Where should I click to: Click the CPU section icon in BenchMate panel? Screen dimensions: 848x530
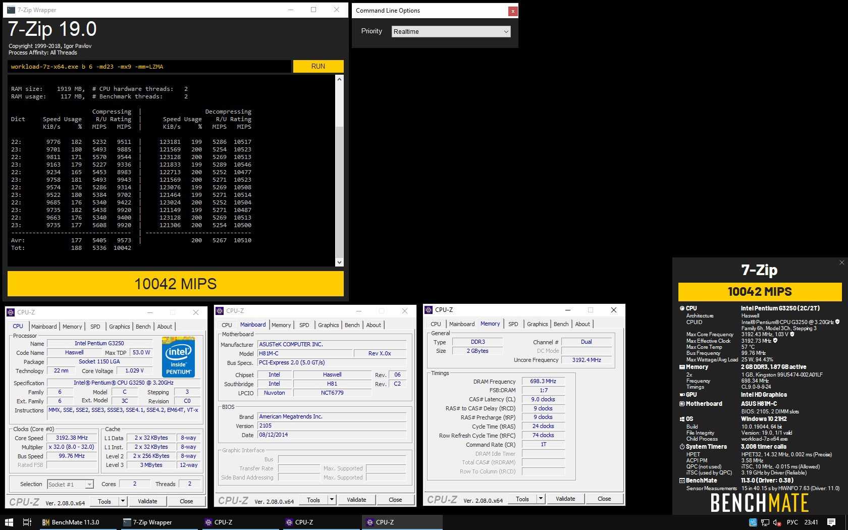[x=682, y=308]
